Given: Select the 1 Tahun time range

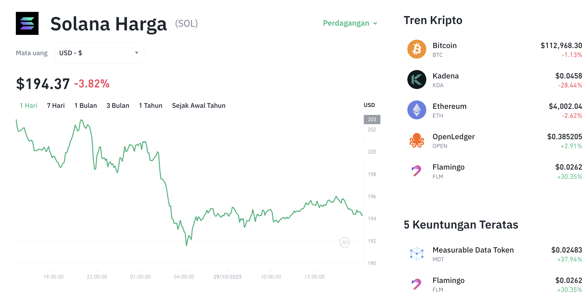Looking at the screenshot, I should click(150, 106).
